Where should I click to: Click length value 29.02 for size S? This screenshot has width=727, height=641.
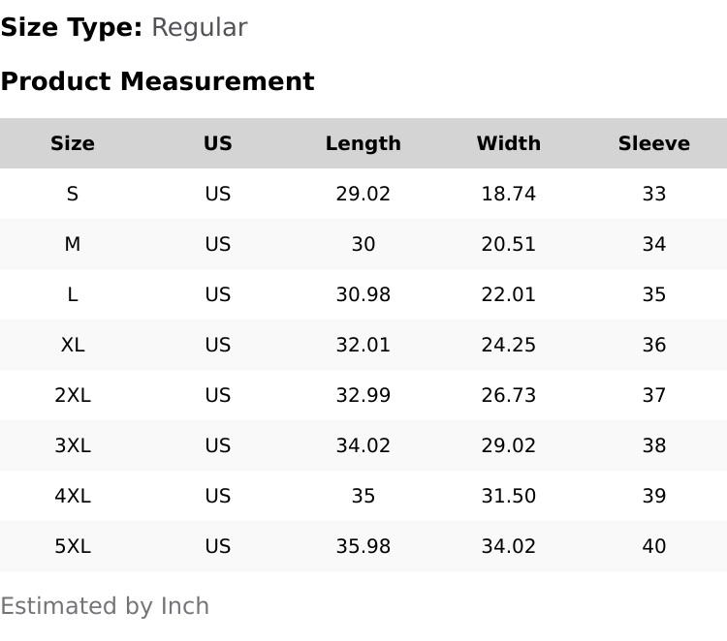[x=363, y=194]
